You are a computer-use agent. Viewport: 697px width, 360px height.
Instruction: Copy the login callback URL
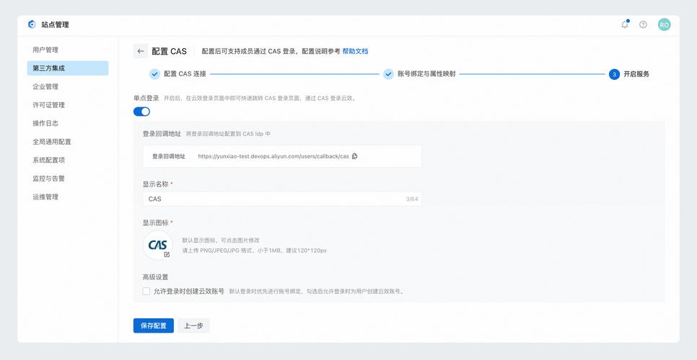(355, 156)
